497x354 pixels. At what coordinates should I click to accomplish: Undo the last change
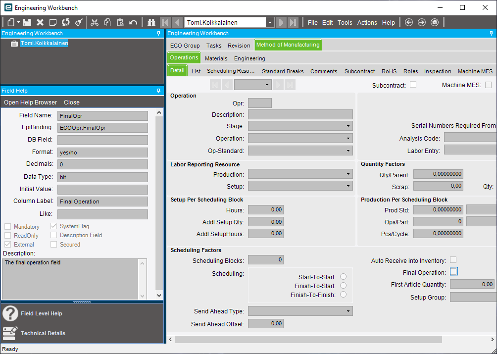[132, 22]
